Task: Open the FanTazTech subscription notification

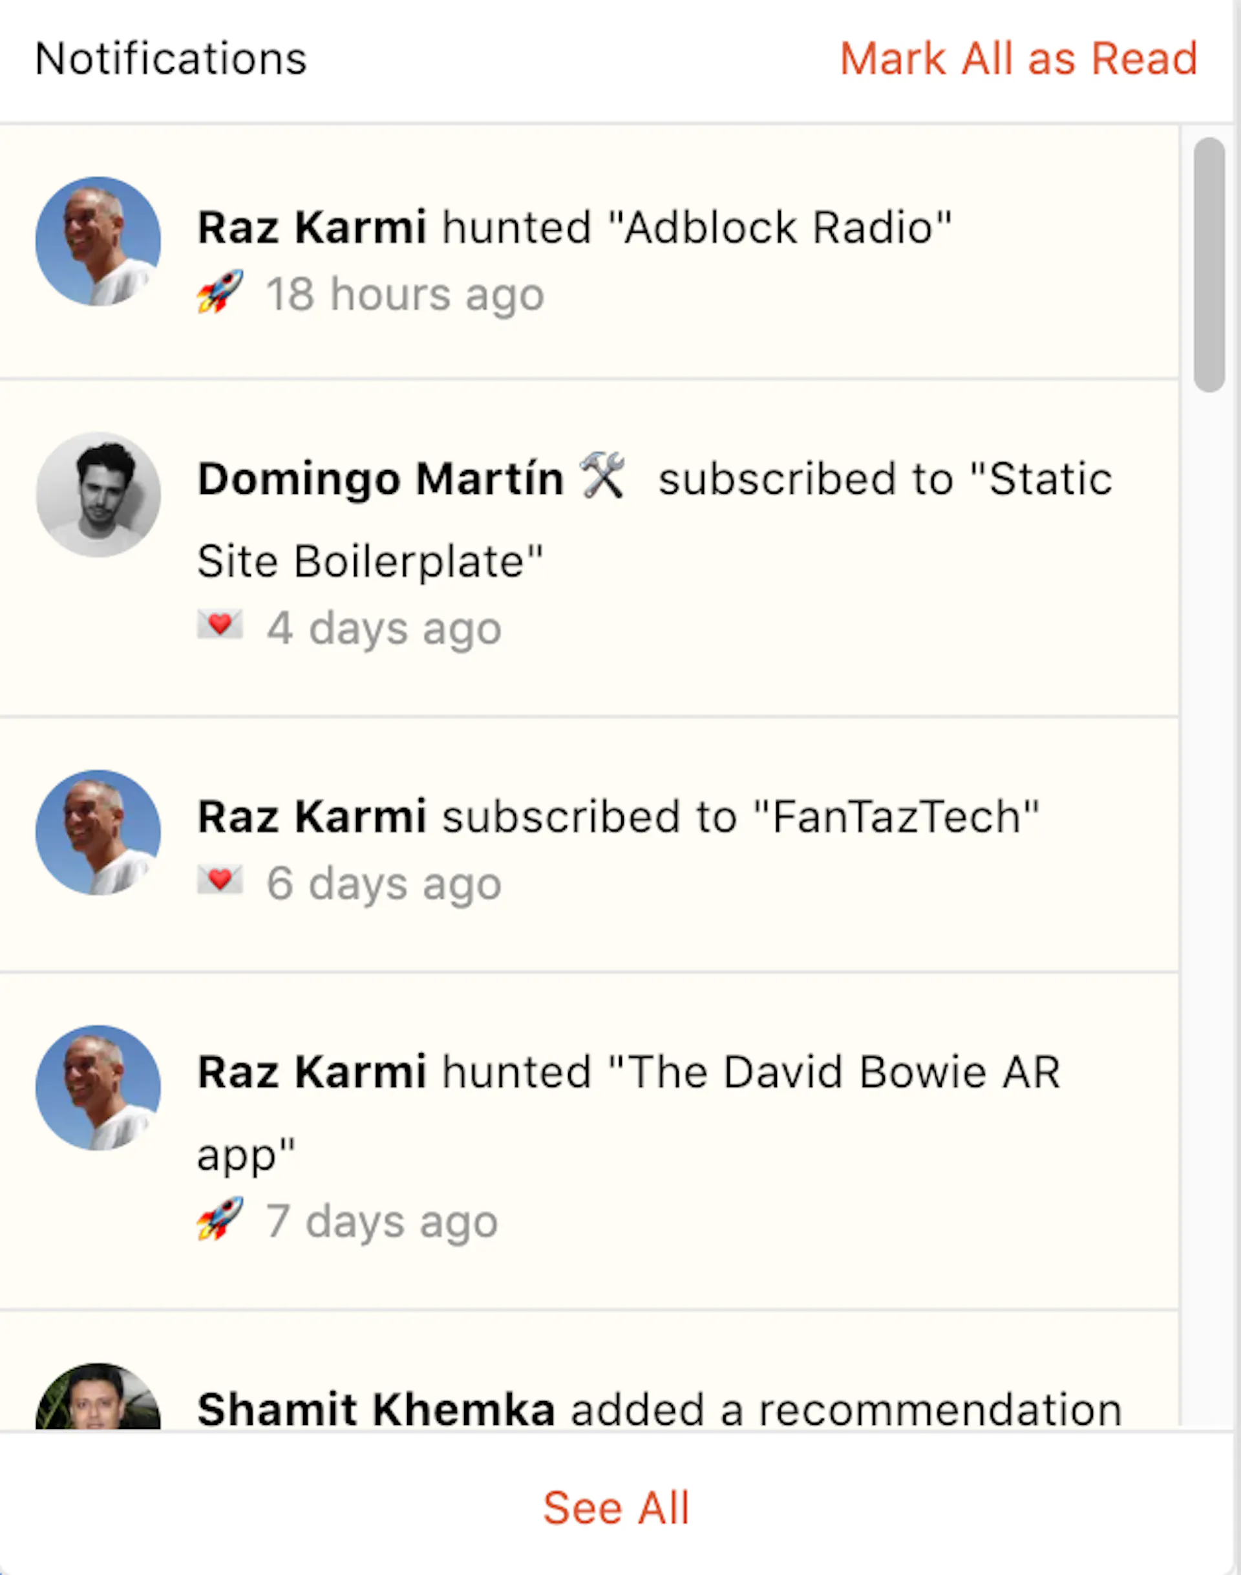Action: point(589,844)
